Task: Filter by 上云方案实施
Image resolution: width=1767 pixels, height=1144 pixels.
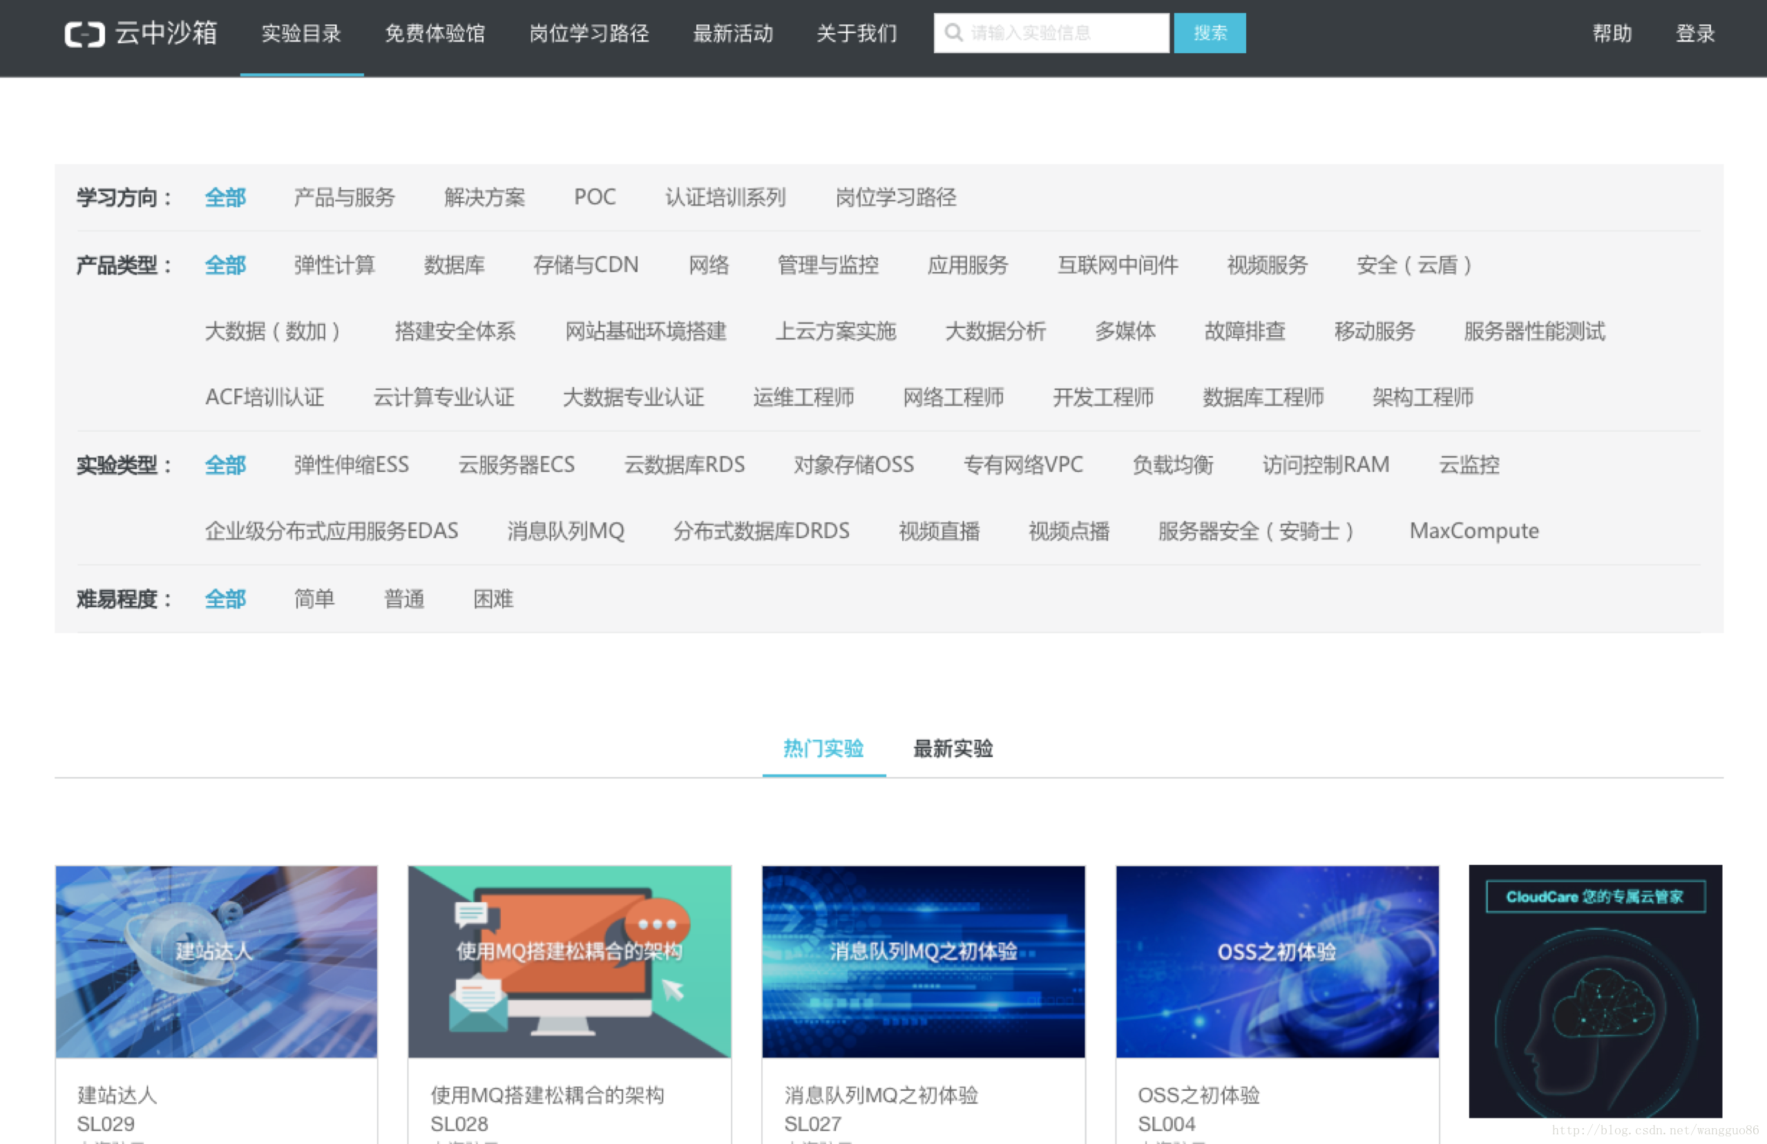Action: click(836, 331)
